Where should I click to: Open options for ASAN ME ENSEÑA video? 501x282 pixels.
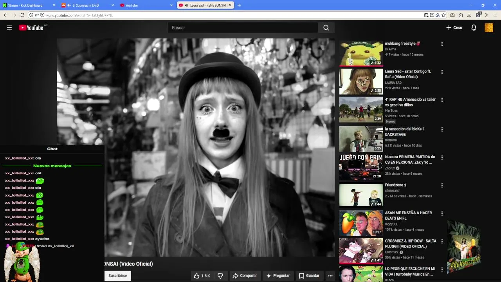[x=442, y=213]
